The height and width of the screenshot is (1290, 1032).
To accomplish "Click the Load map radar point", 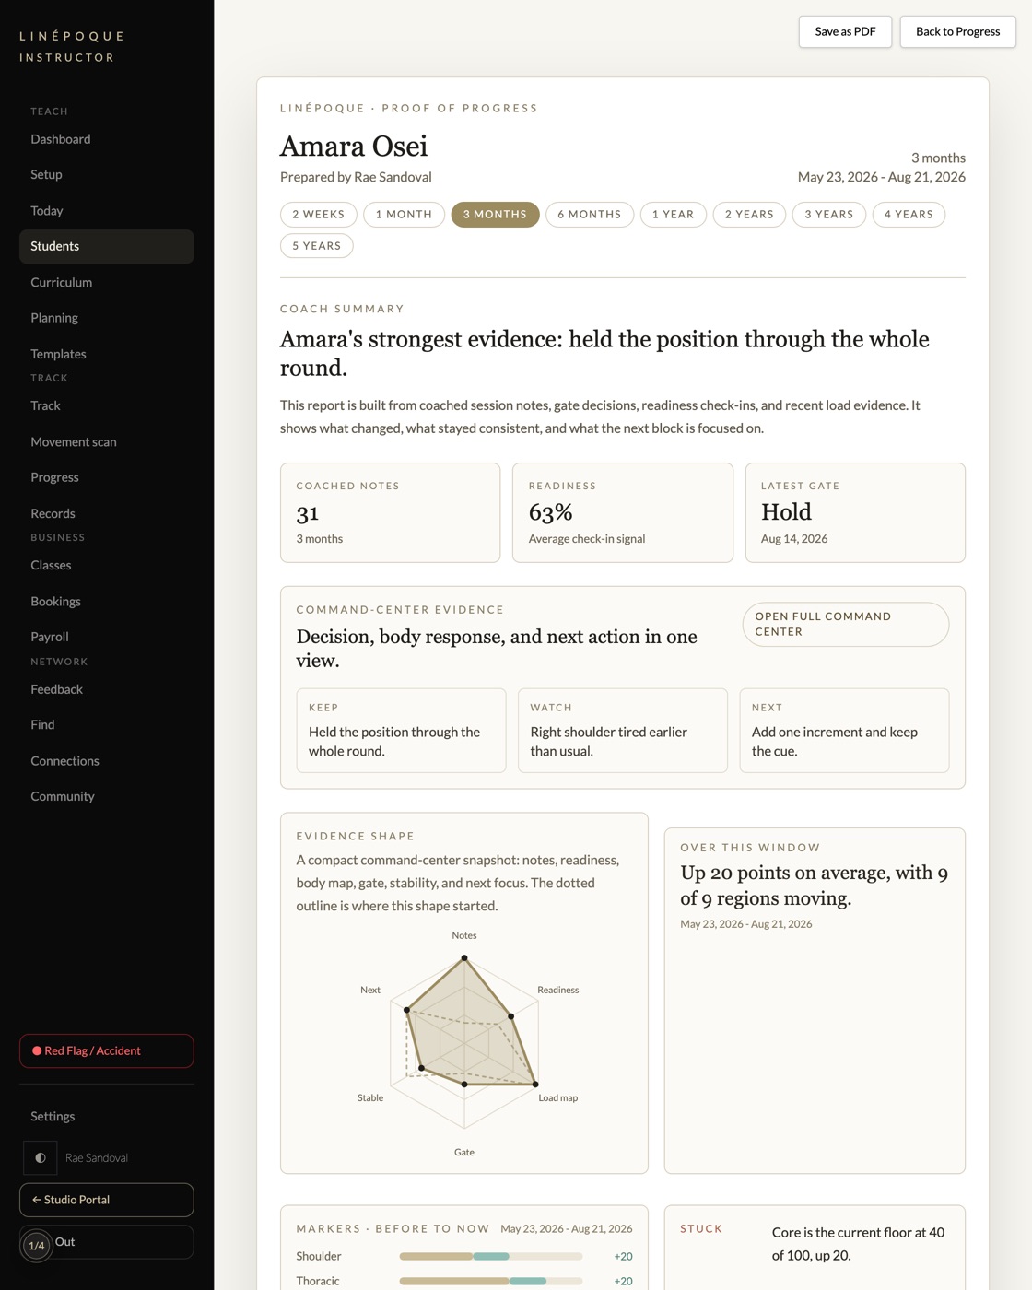I will coord(535,1085).
